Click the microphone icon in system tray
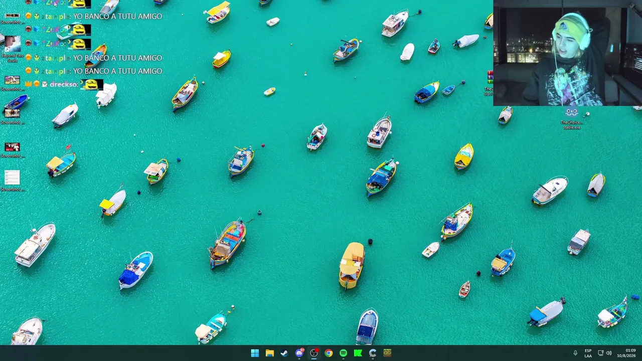Viewport: 642px width, 361px height. (x=575, y=353)
